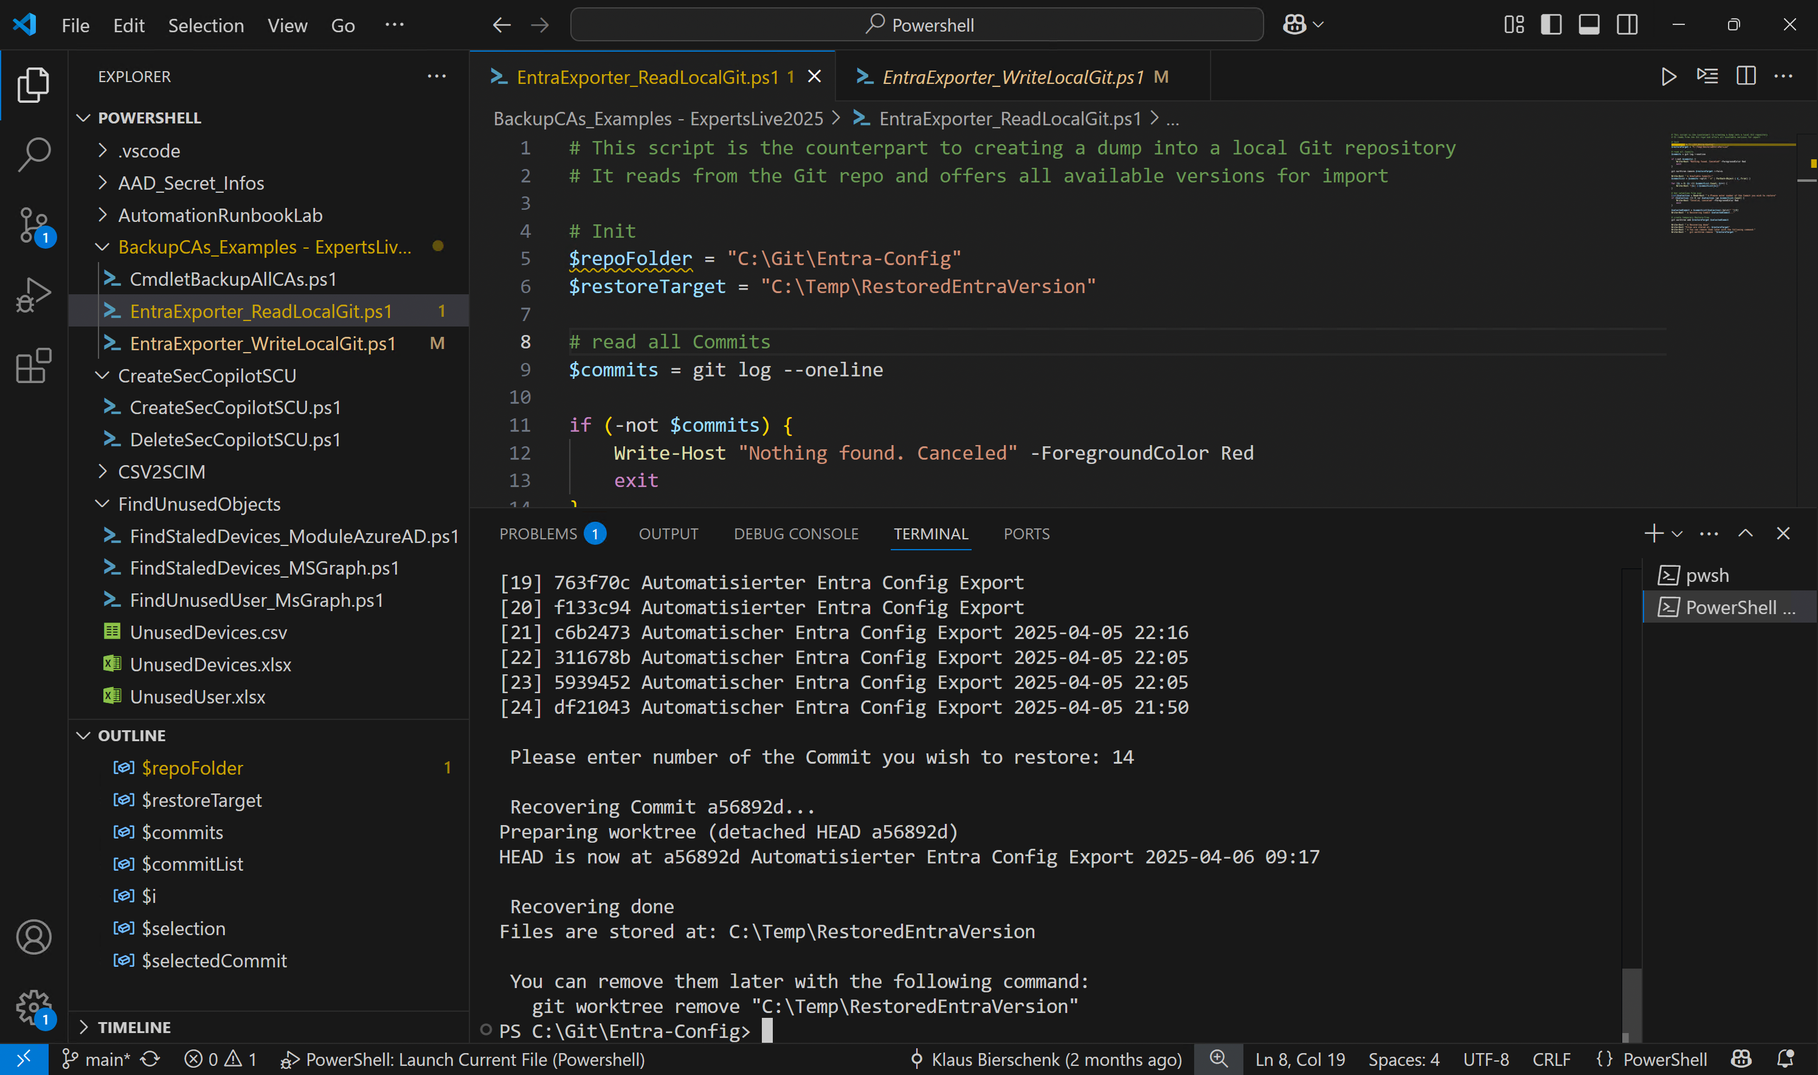Split the editor right
Image resolution: width=1818 pixels, height=1075 pixels.
pyautogui.click(x=1746, y=76)
